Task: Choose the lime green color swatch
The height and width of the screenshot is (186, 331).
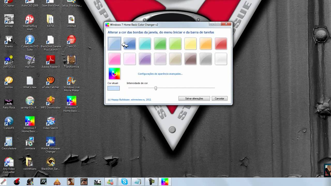Action: click(x=175, y=44)
